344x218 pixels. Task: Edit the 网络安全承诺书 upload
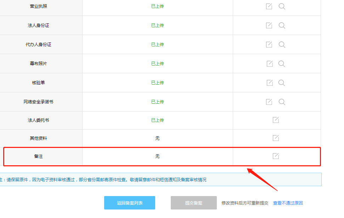click(269, 102)
